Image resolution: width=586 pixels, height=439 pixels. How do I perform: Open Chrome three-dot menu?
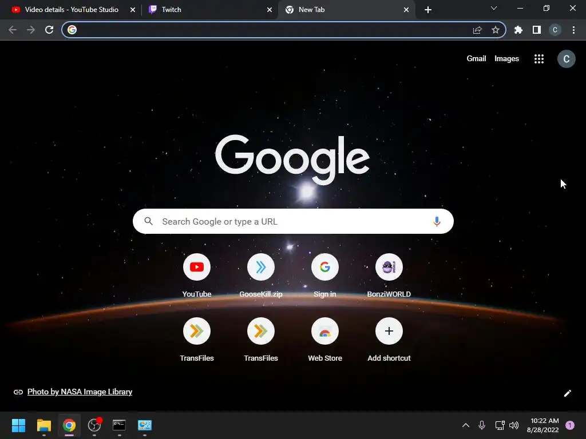point(573,30)
